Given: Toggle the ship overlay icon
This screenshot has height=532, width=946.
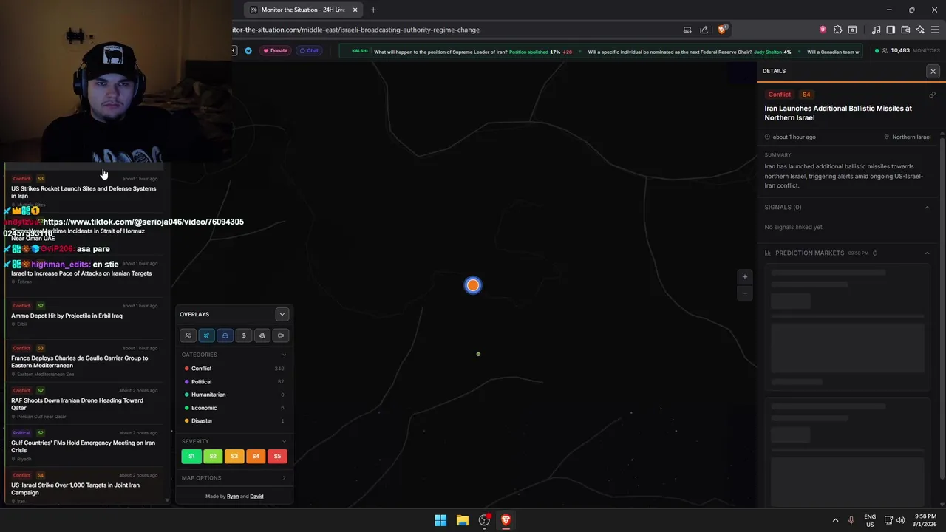Looking at the screenshot, I should click(225, 335).
